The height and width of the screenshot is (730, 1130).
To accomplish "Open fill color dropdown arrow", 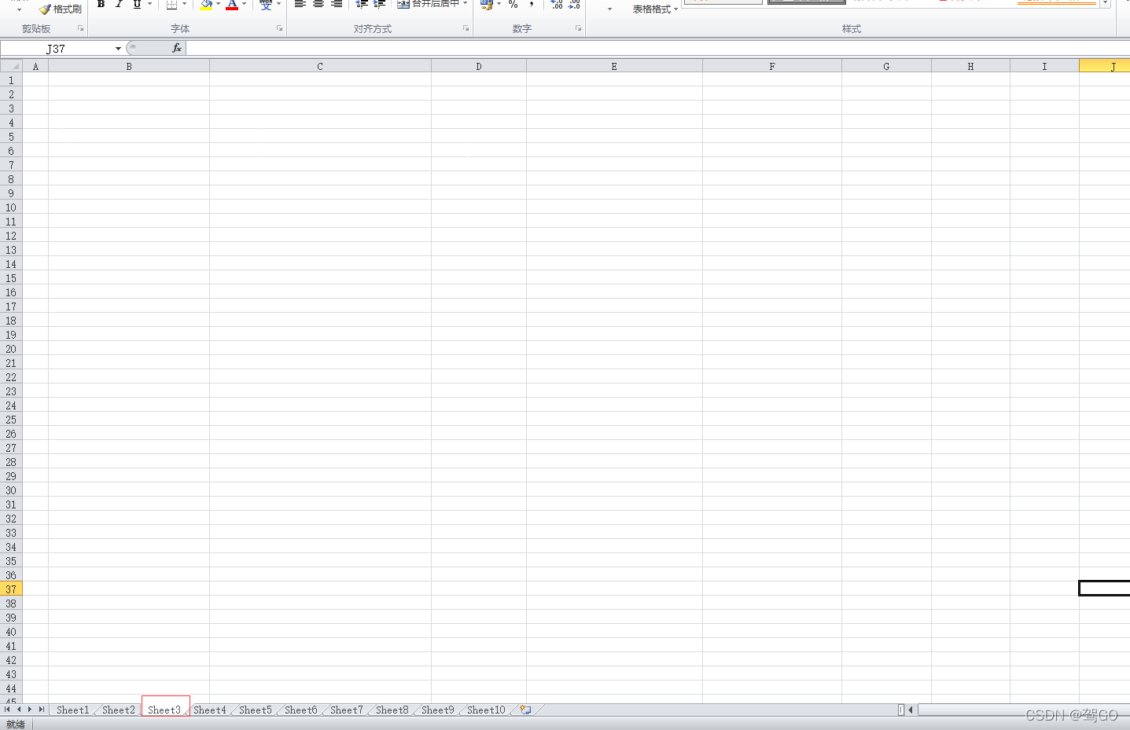I will pyautogui.click(x=219, y=4).
